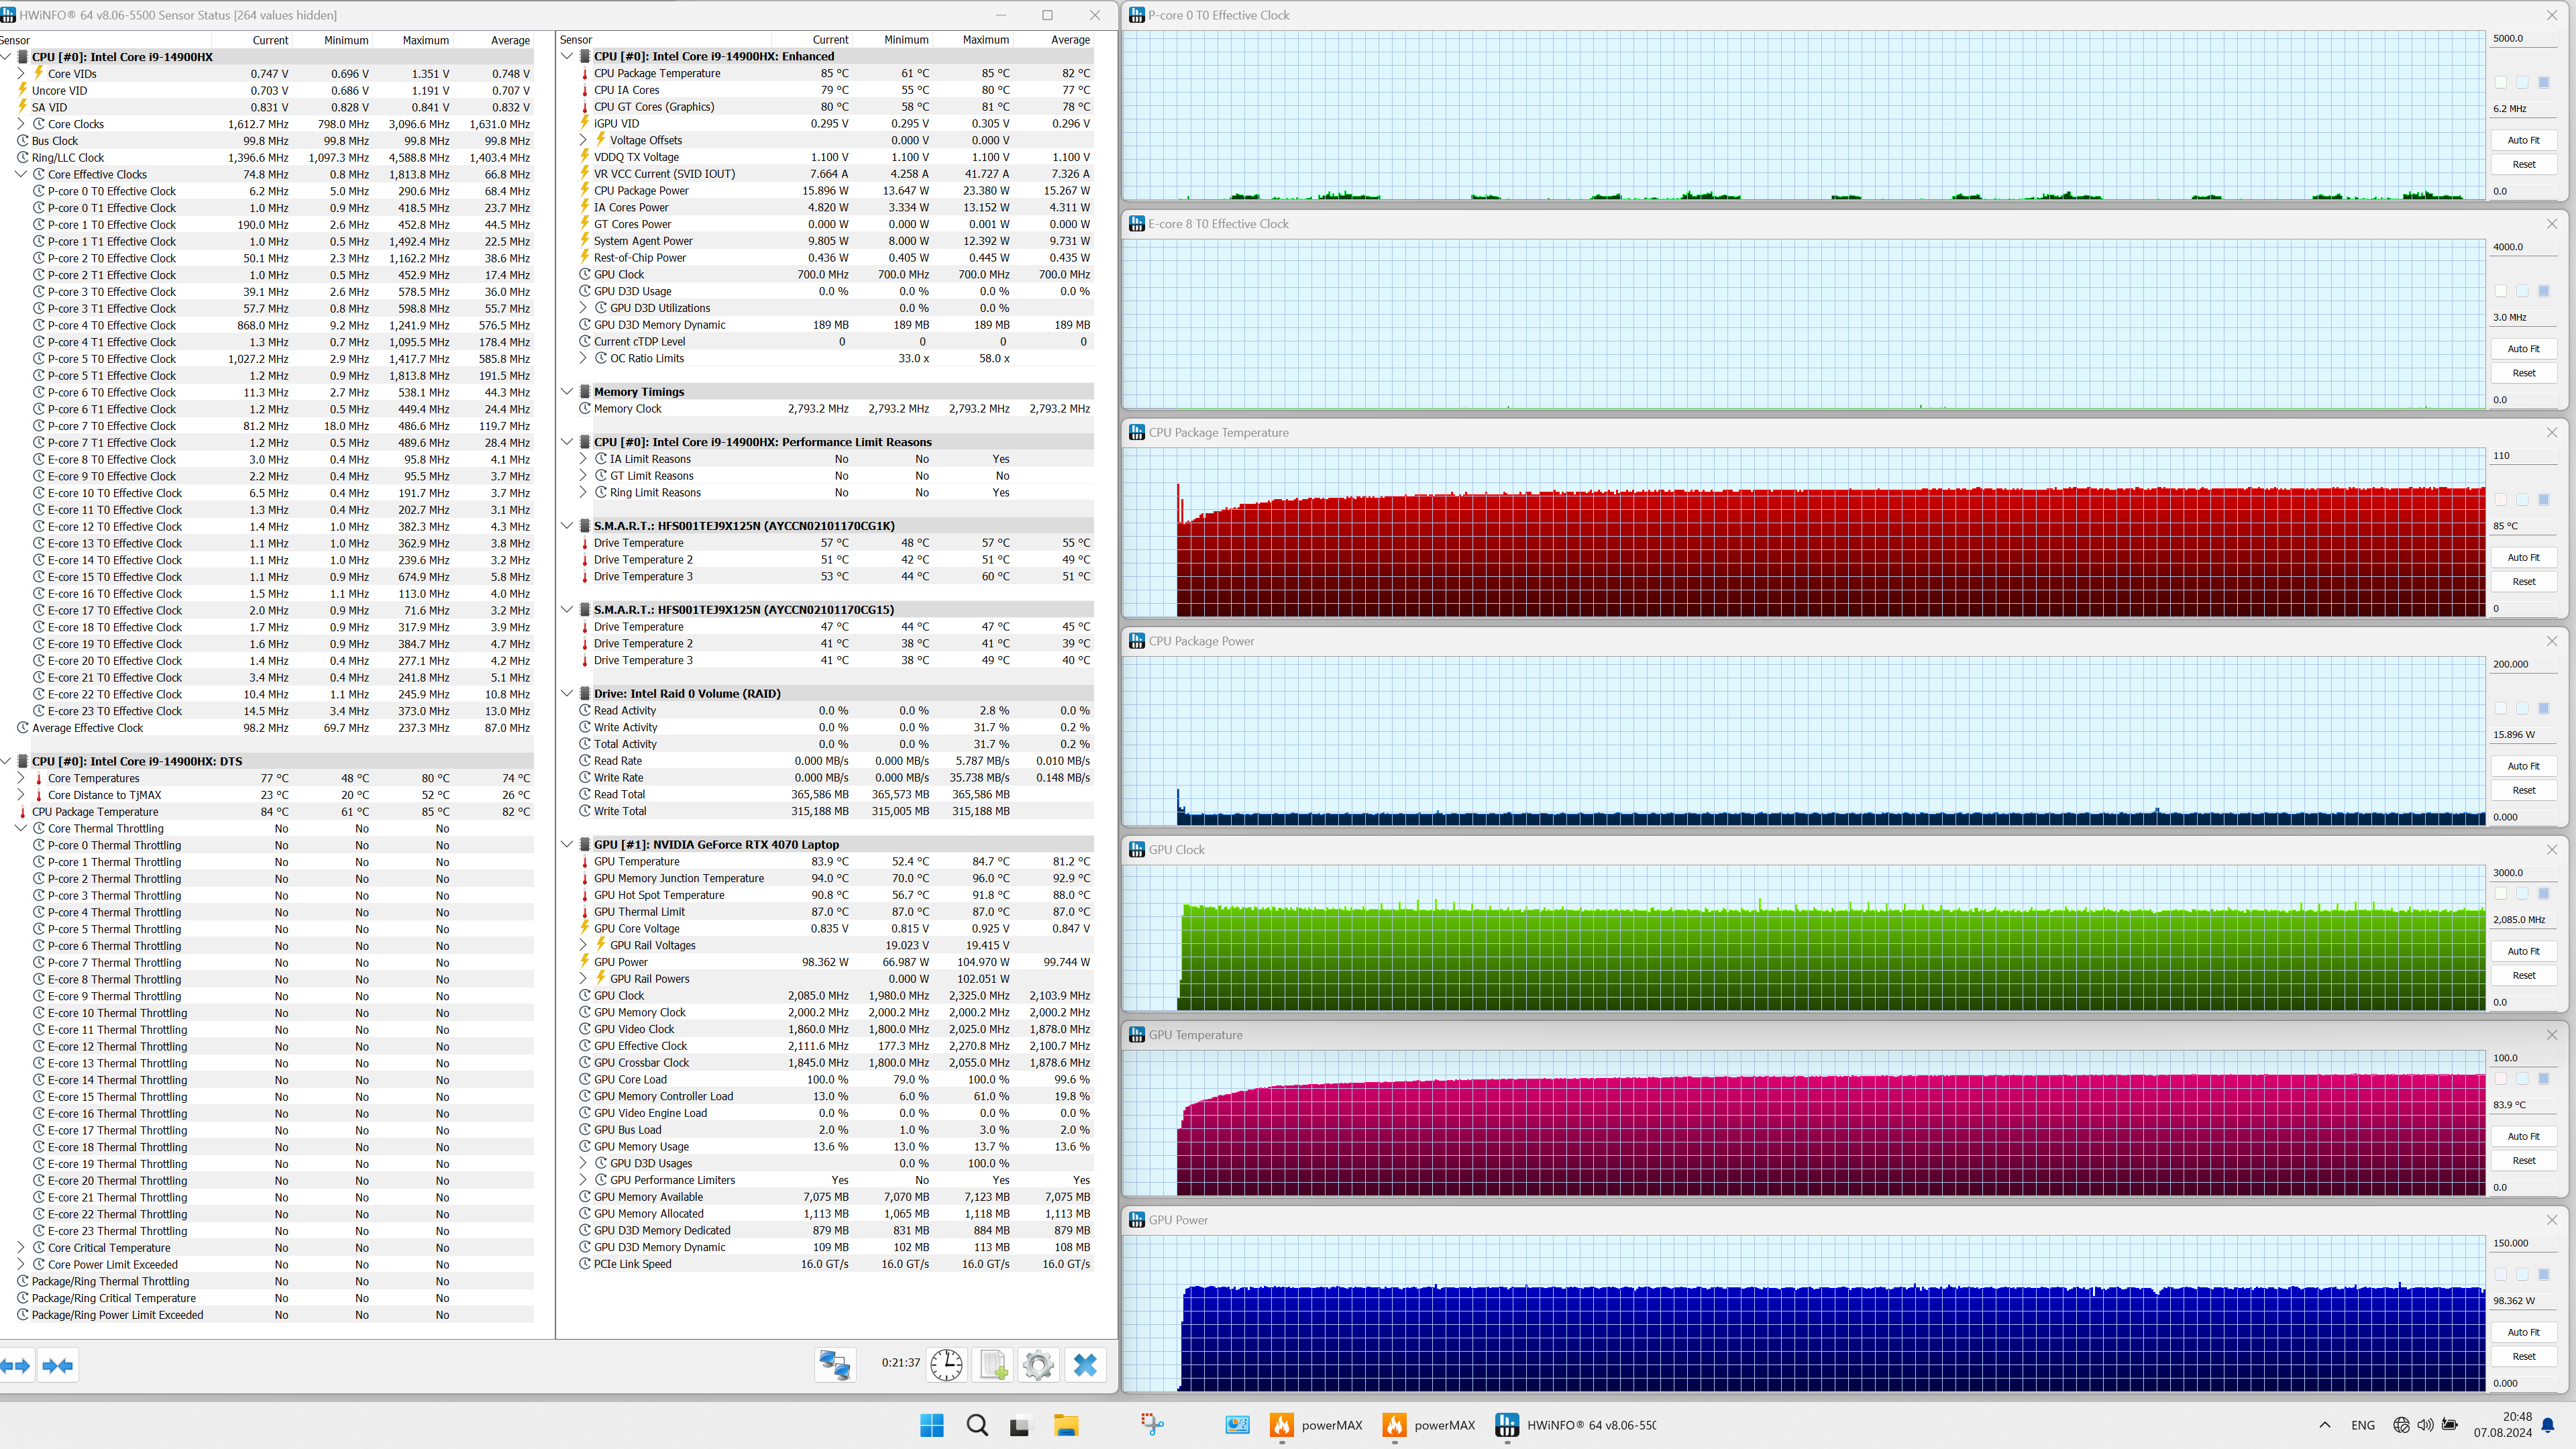Expand the Core Temperatures group
Screen dimensions: 2576x1449
pos(21,778)
